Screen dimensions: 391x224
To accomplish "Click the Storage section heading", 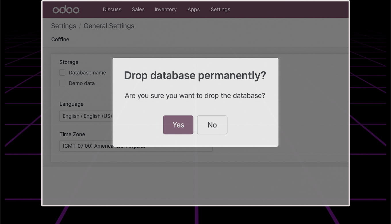I will (x=69, y=62).
